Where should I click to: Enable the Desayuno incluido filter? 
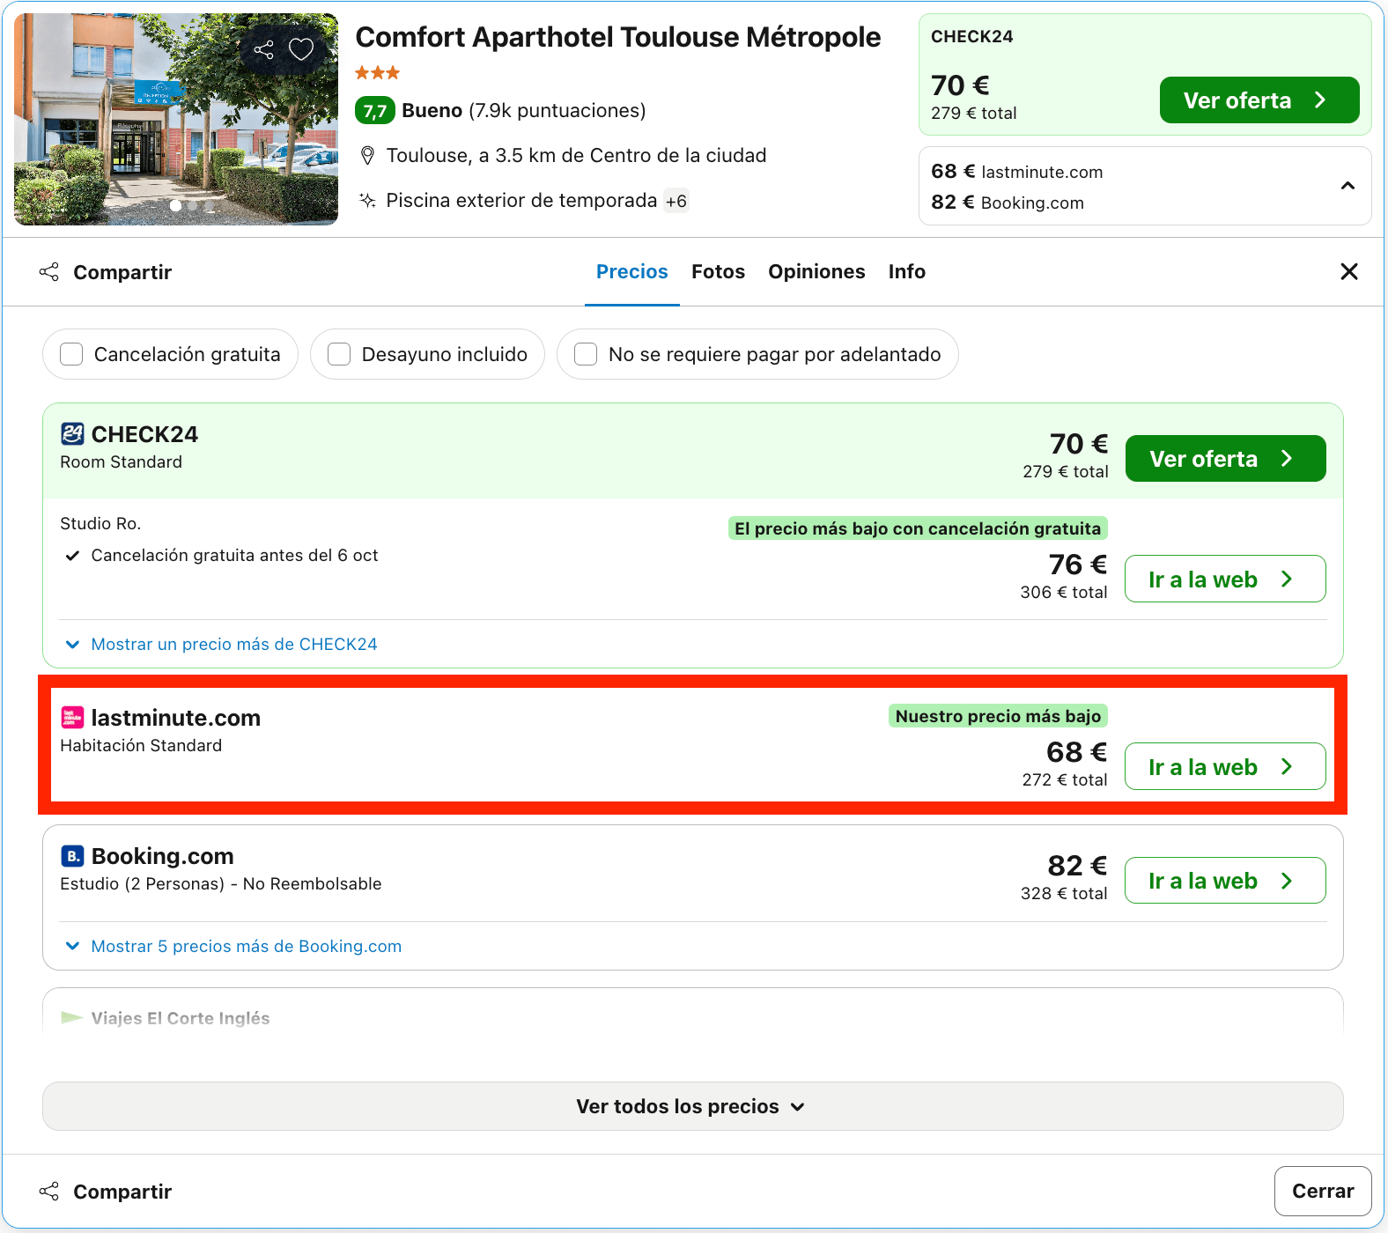(339, 354)
